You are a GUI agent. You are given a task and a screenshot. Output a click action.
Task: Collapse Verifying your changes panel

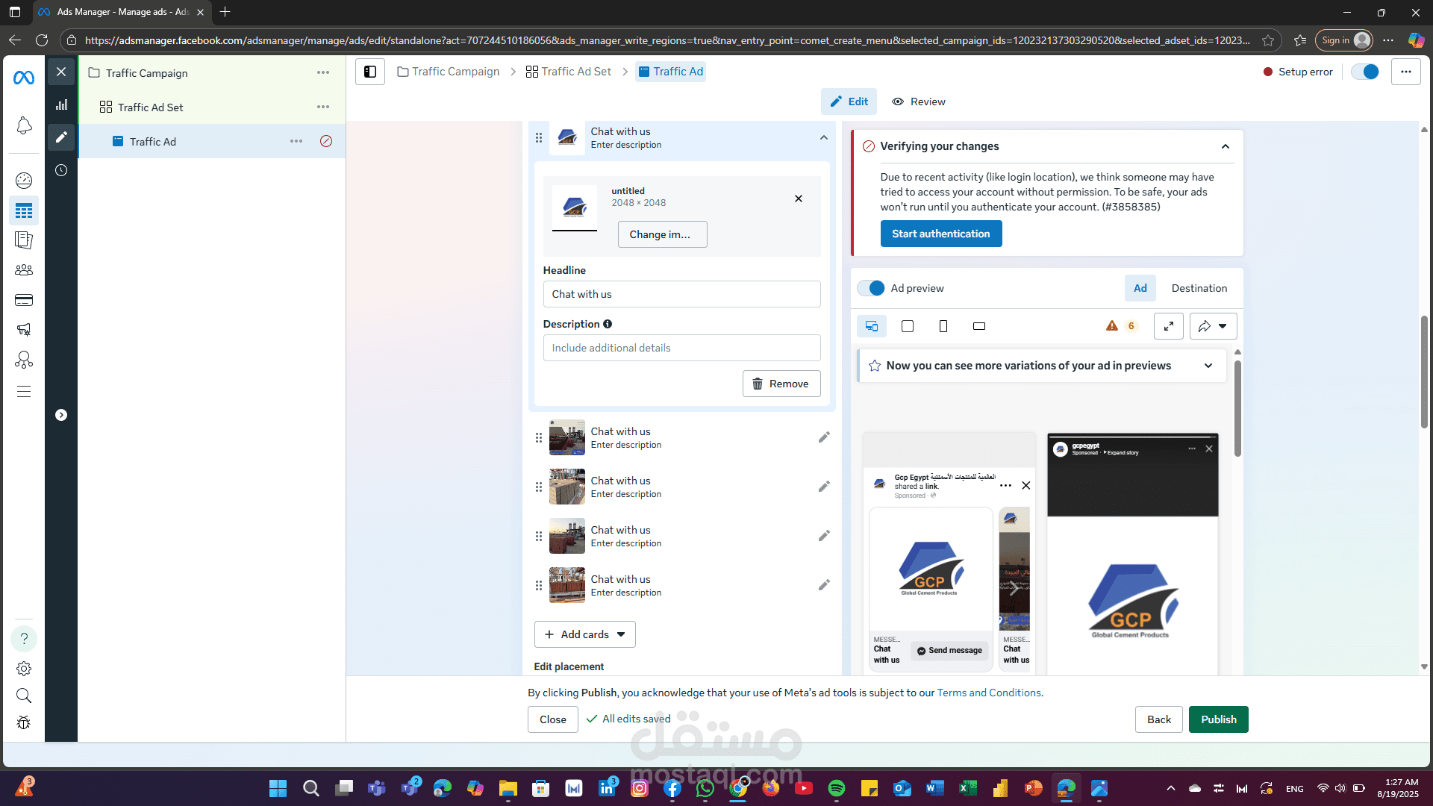1226,146
